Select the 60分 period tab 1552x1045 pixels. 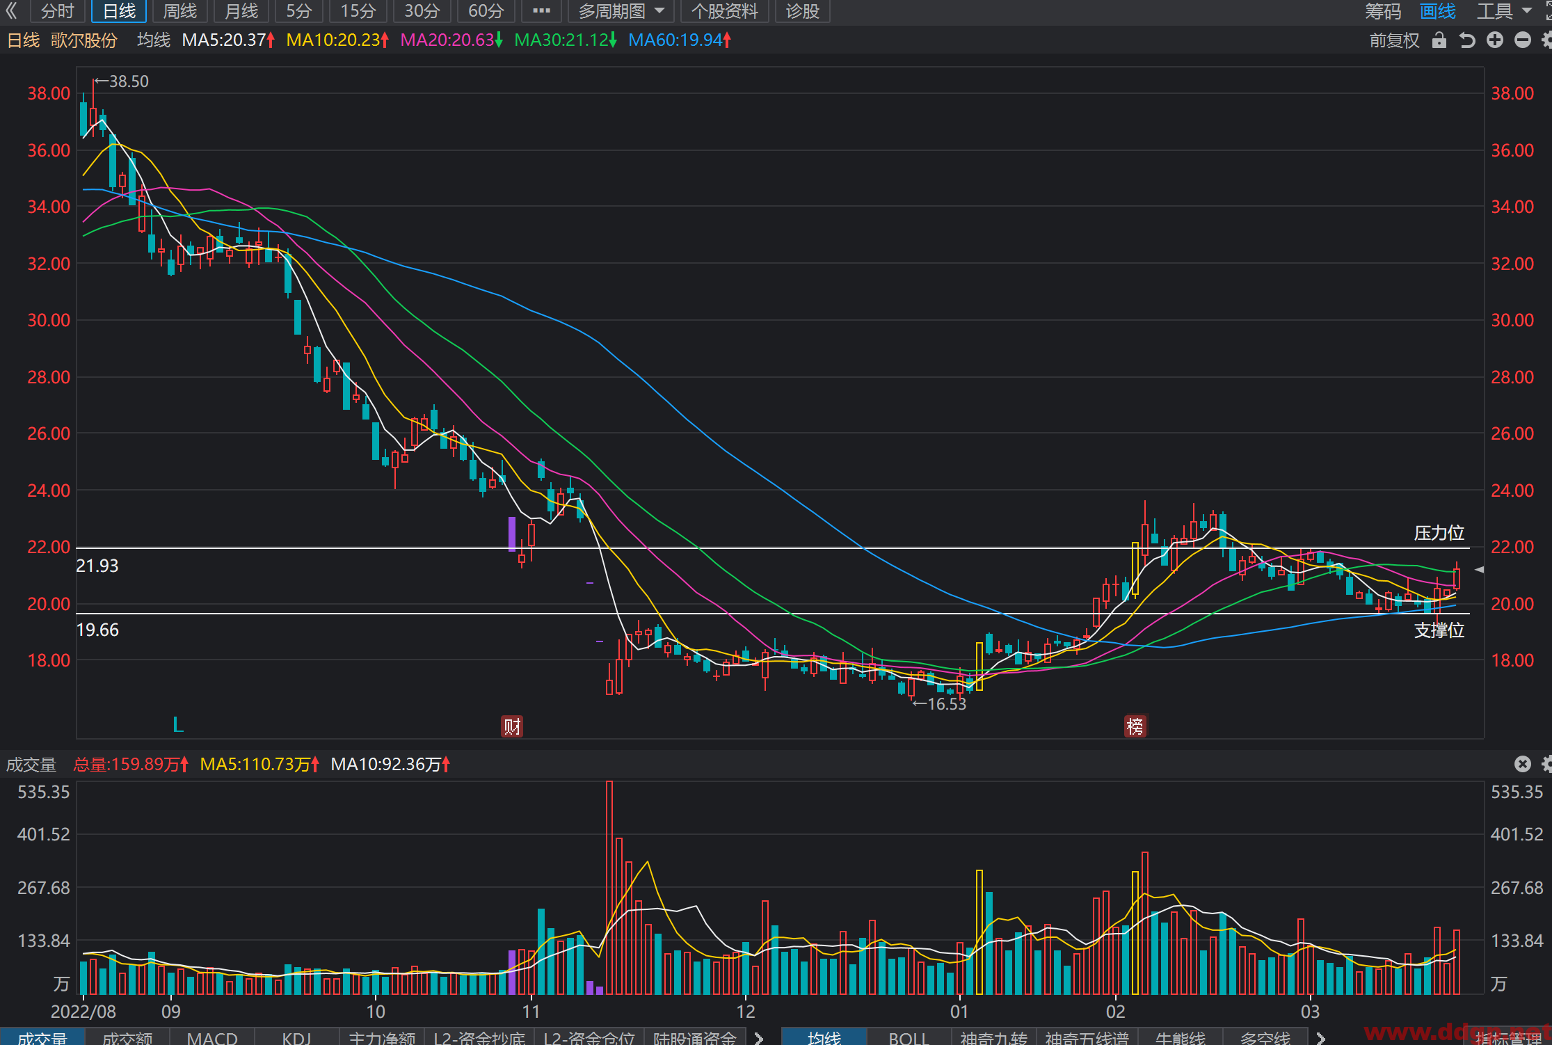click(x=486, y=11)
